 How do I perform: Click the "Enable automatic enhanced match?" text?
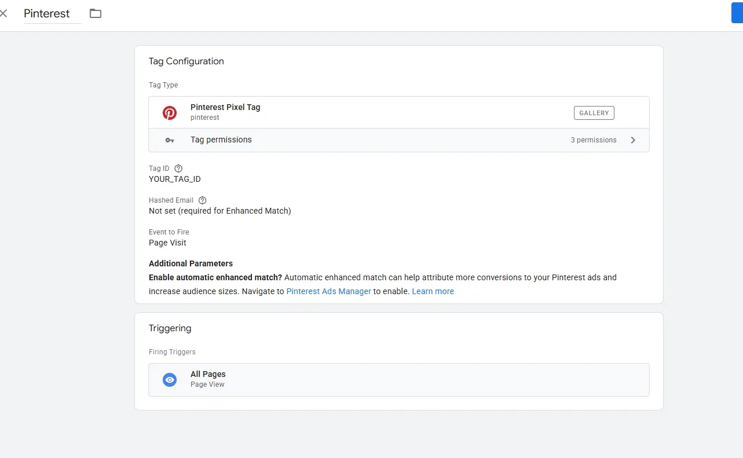215,277
